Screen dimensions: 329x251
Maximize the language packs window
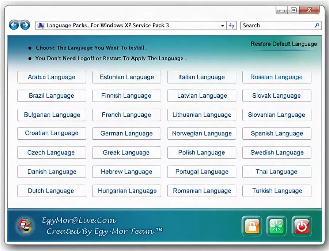294,10
